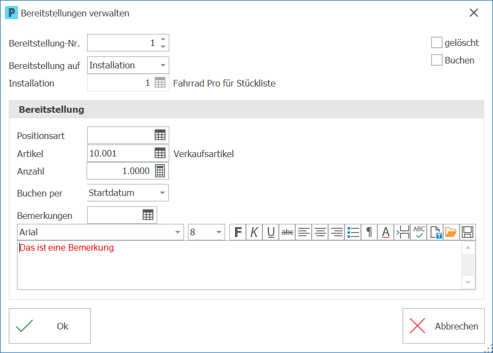Open Positionsart lookup table icon
This screenshot has height=353, width=493.
pyautogui.click(x=160, y=135)
